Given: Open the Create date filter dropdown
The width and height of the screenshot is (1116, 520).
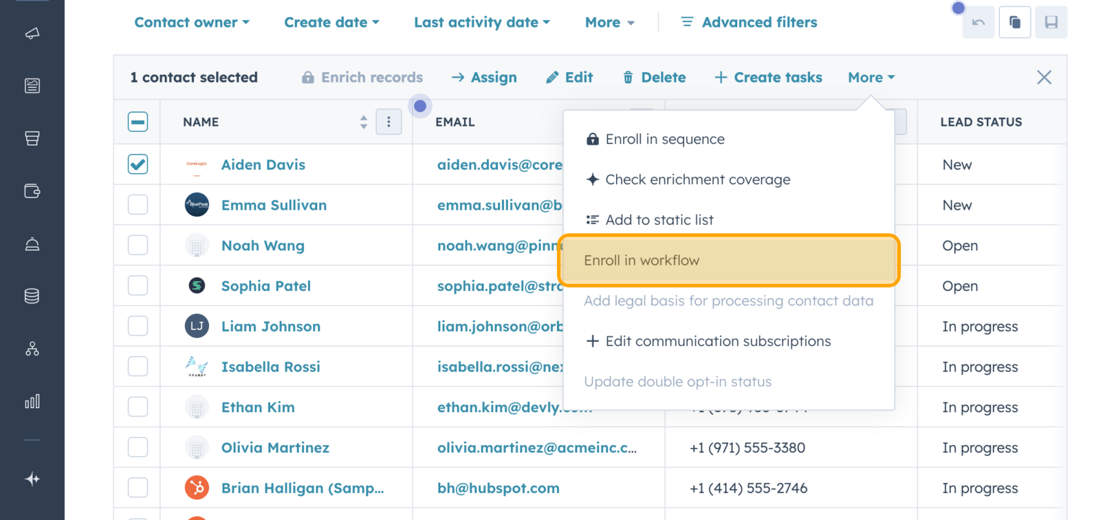Looking at the screenshot, I should point(331,23).
